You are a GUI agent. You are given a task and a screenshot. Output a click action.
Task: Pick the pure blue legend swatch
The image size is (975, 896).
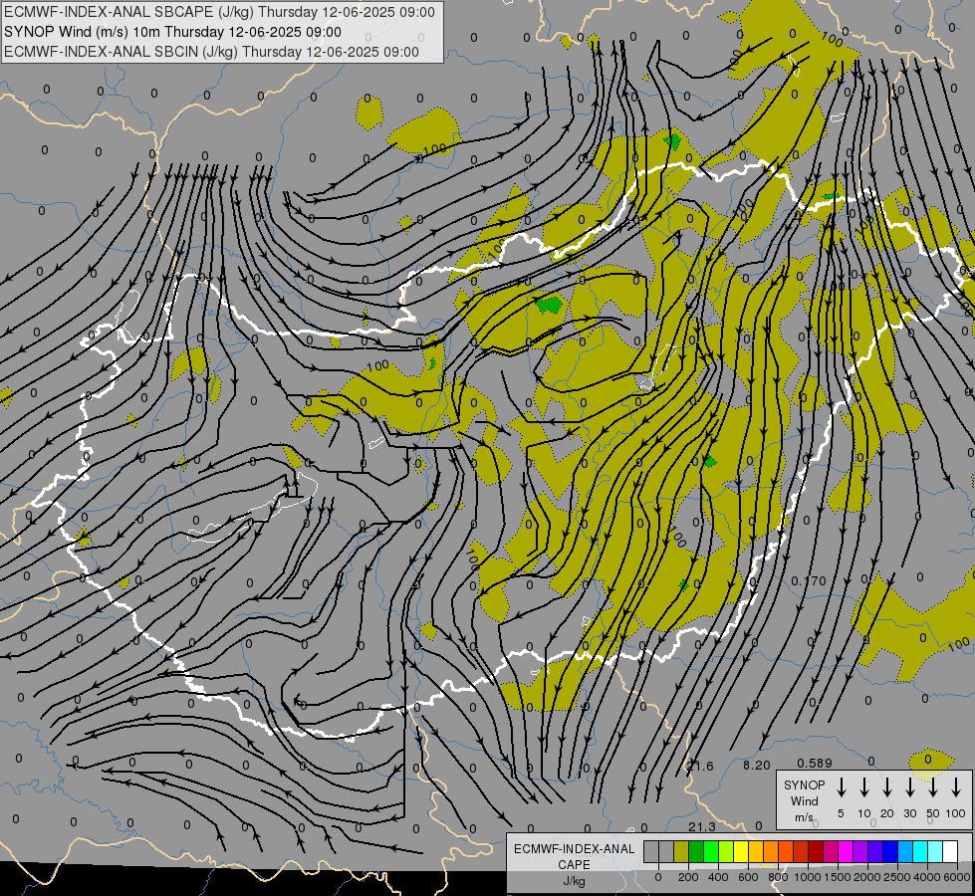coord(891,851)
